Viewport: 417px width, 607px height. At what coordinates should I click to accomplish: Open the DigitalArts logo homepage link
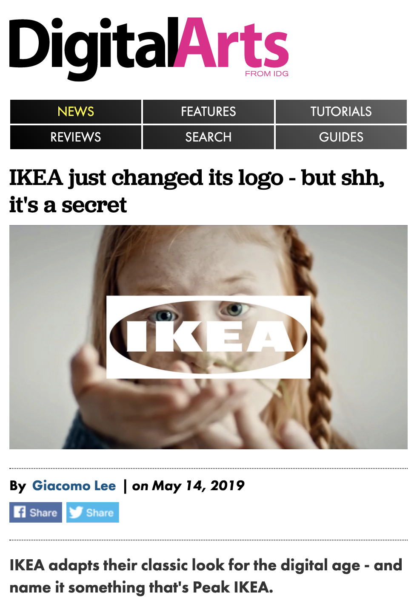149,49
